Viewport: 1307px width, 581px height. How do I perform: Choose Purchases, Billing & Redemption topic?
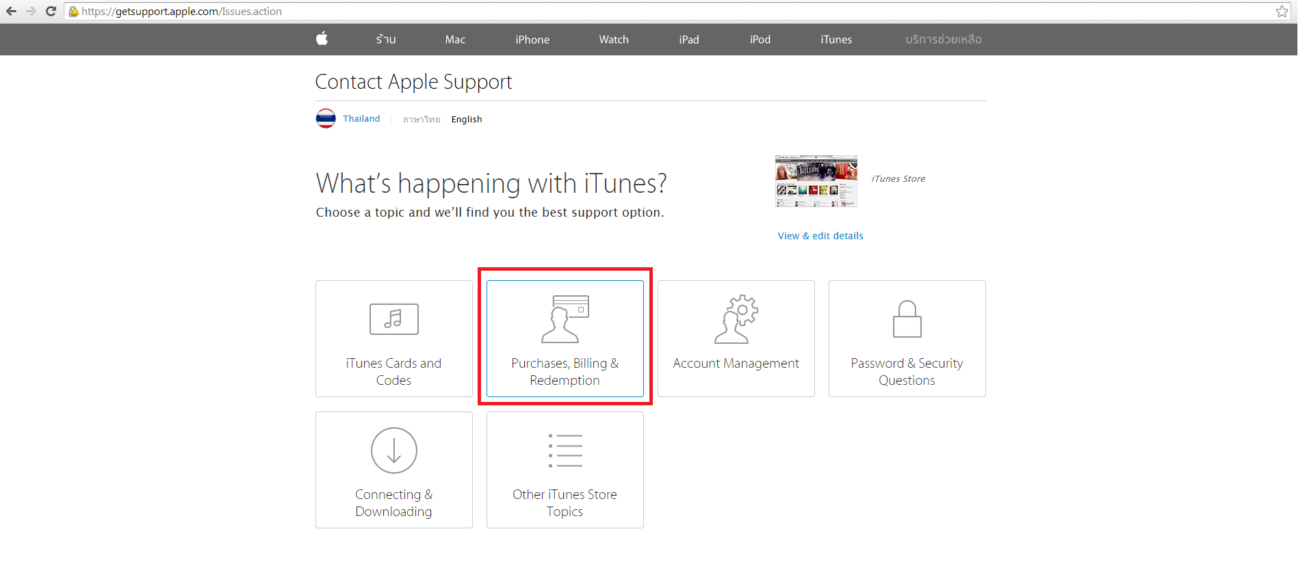click(565, 338)
